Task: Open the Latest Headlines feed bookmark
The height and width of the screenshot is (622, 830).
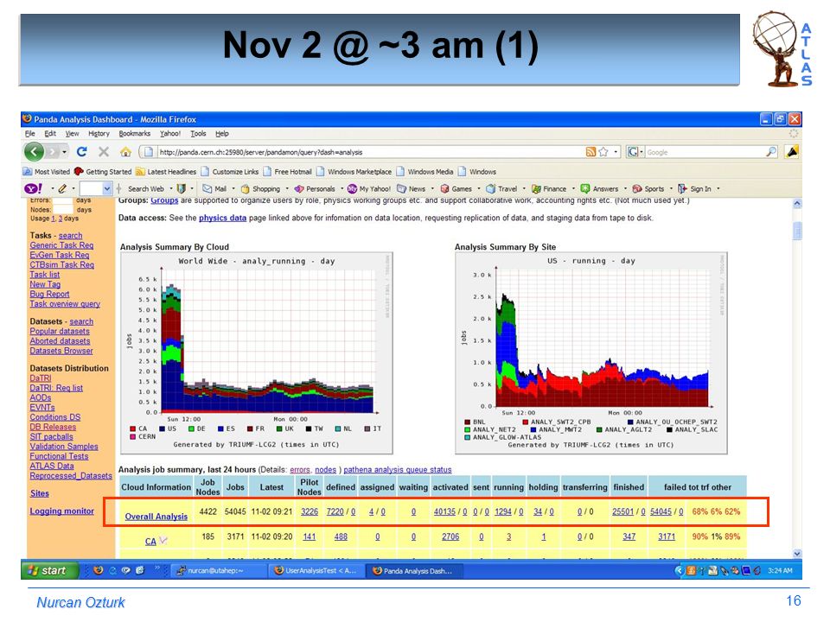Action: click(x=166, y=172)
